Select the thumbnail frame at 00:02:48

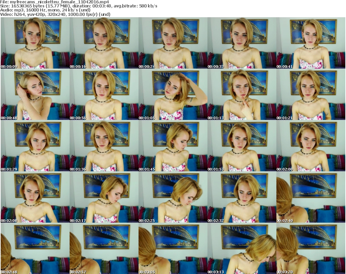tap(35, 248)
